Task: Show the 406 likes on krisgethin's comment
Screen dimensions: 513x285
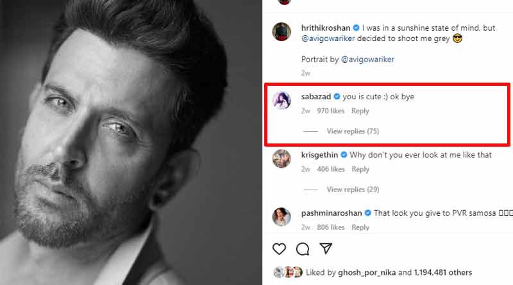Action: tap(330, 169)
